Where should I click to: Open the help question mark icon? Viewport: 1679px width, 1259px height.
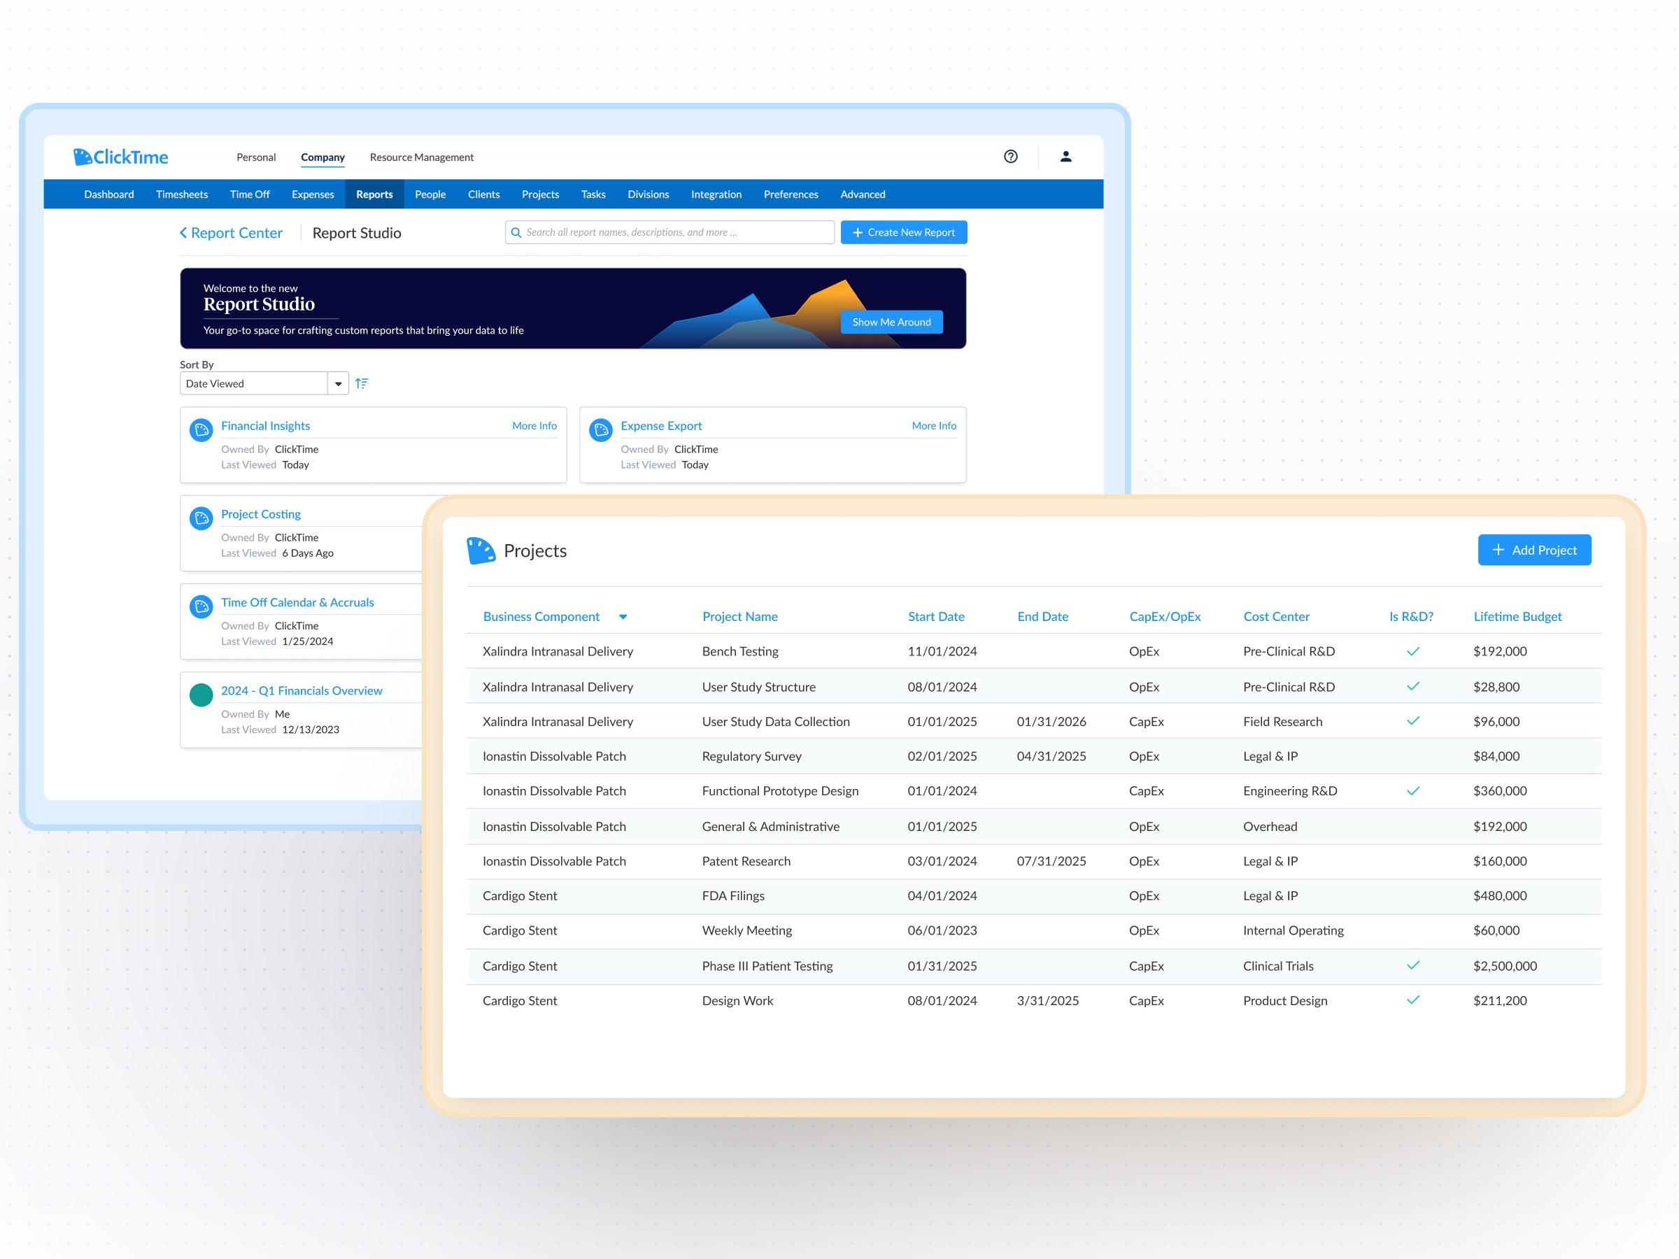(x=1010, y=157)
